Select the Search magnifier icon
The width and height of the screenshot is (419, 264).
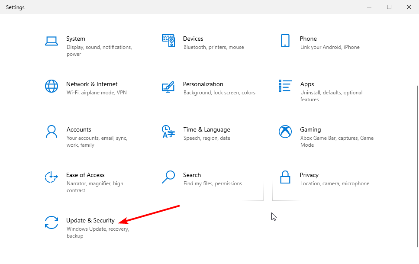click(168, 177)
